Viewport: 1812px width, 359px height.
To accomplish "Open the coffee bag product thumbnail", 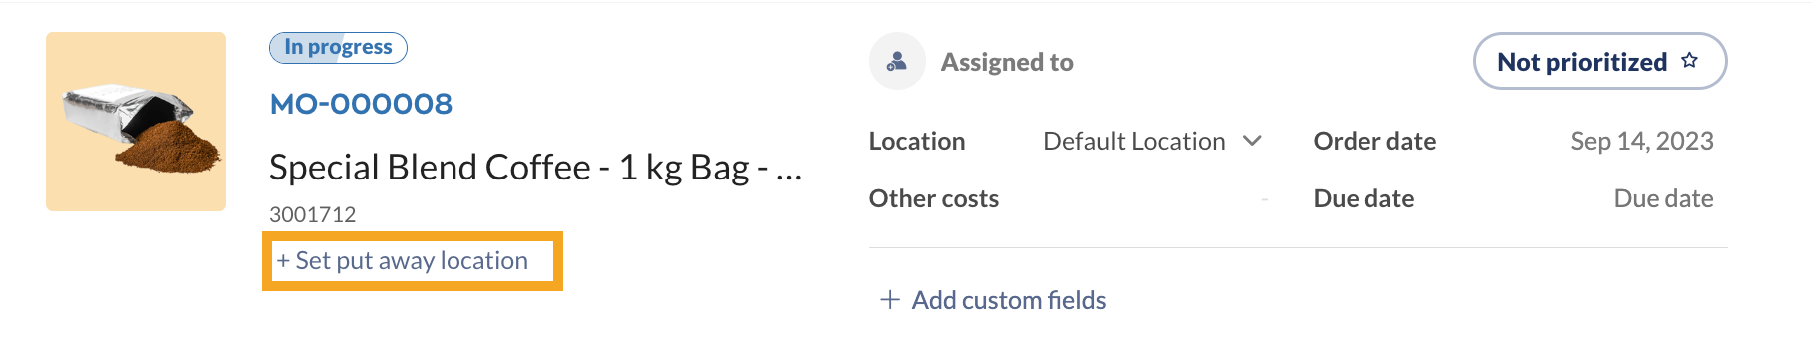I will (x=136, y=122).
